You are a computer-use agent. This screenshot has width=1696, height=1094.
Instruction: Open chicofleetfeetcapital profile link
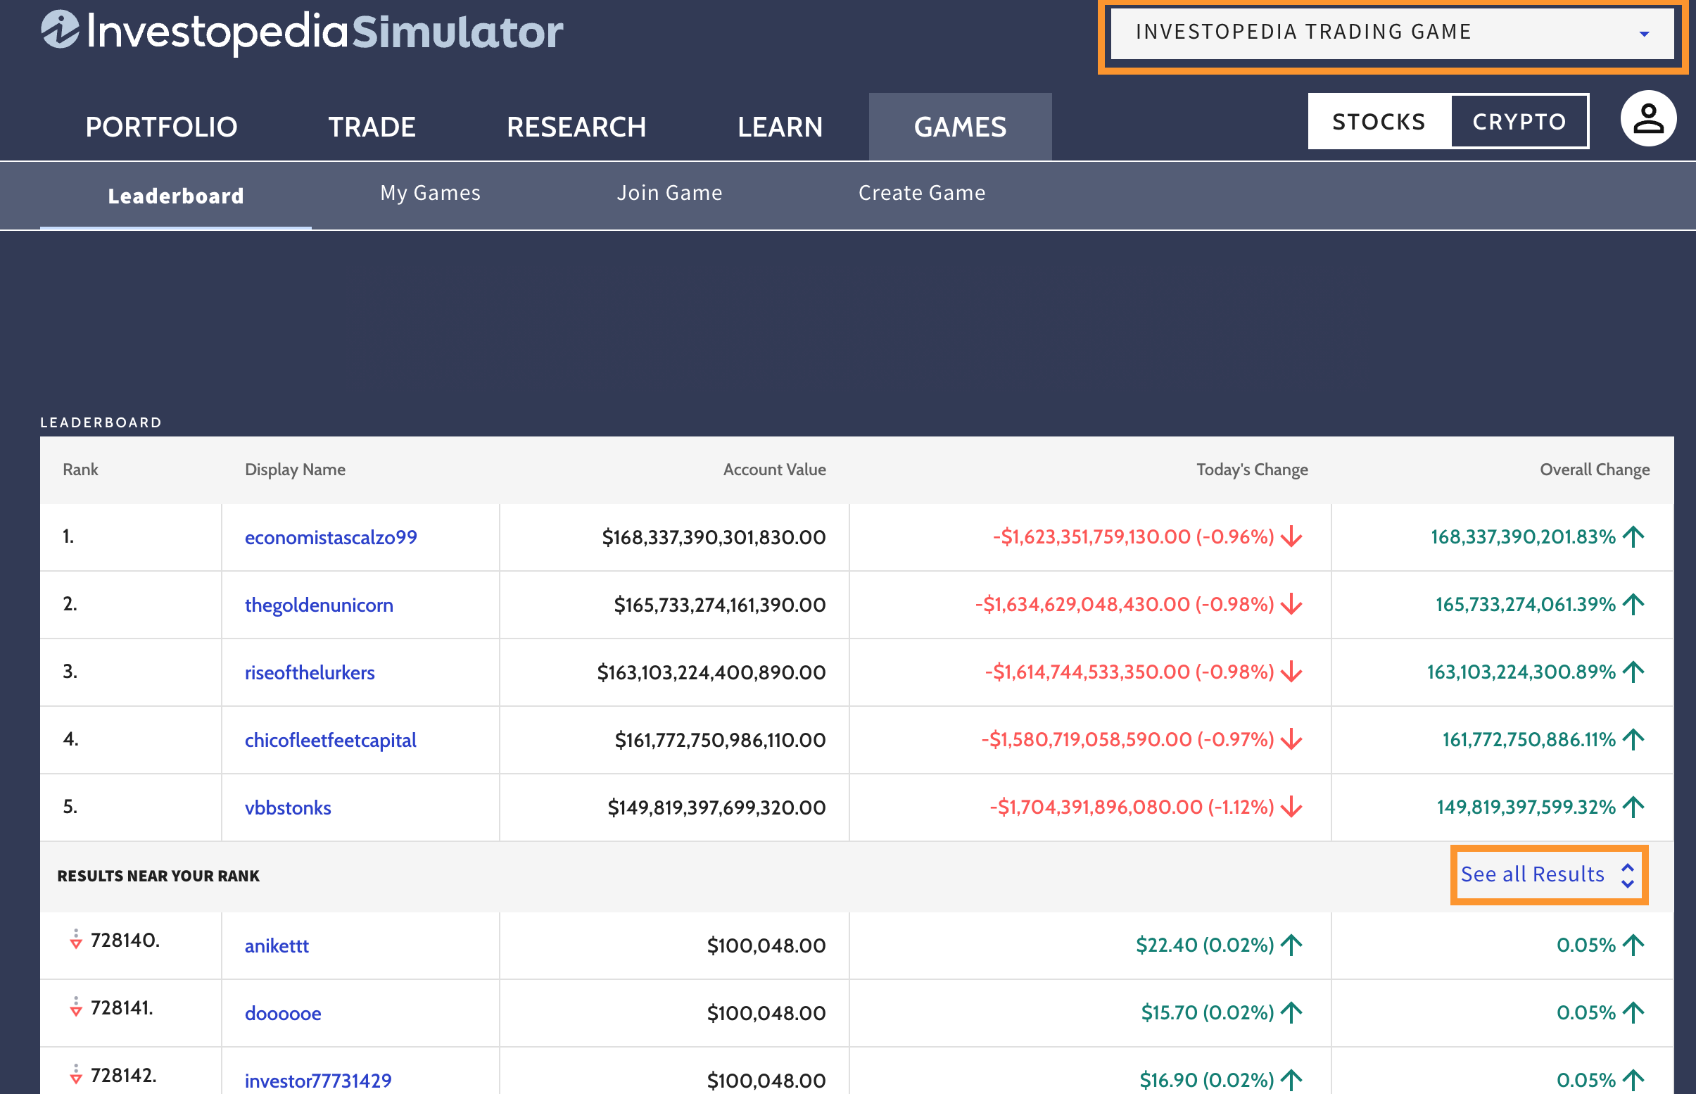[330, 740]
